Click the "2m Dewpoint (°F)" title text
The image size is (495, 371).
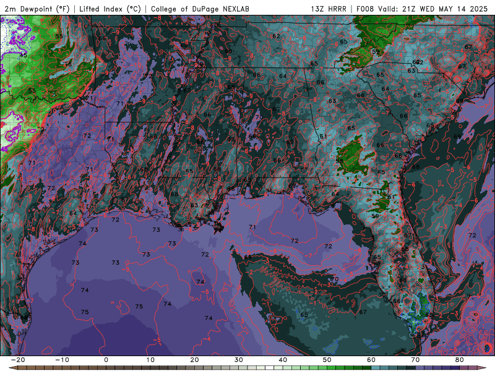pos(37,9)
